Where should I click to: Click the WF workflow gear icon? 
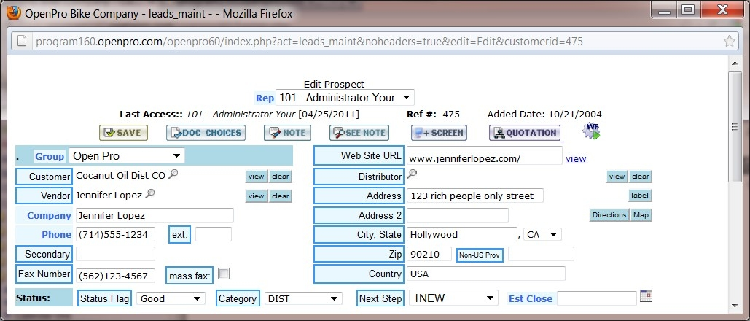coord(591,131)
